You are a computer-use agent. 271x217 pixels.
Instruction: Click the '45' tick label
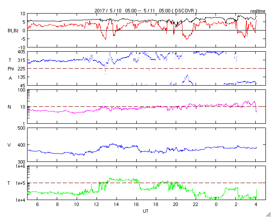23,86
